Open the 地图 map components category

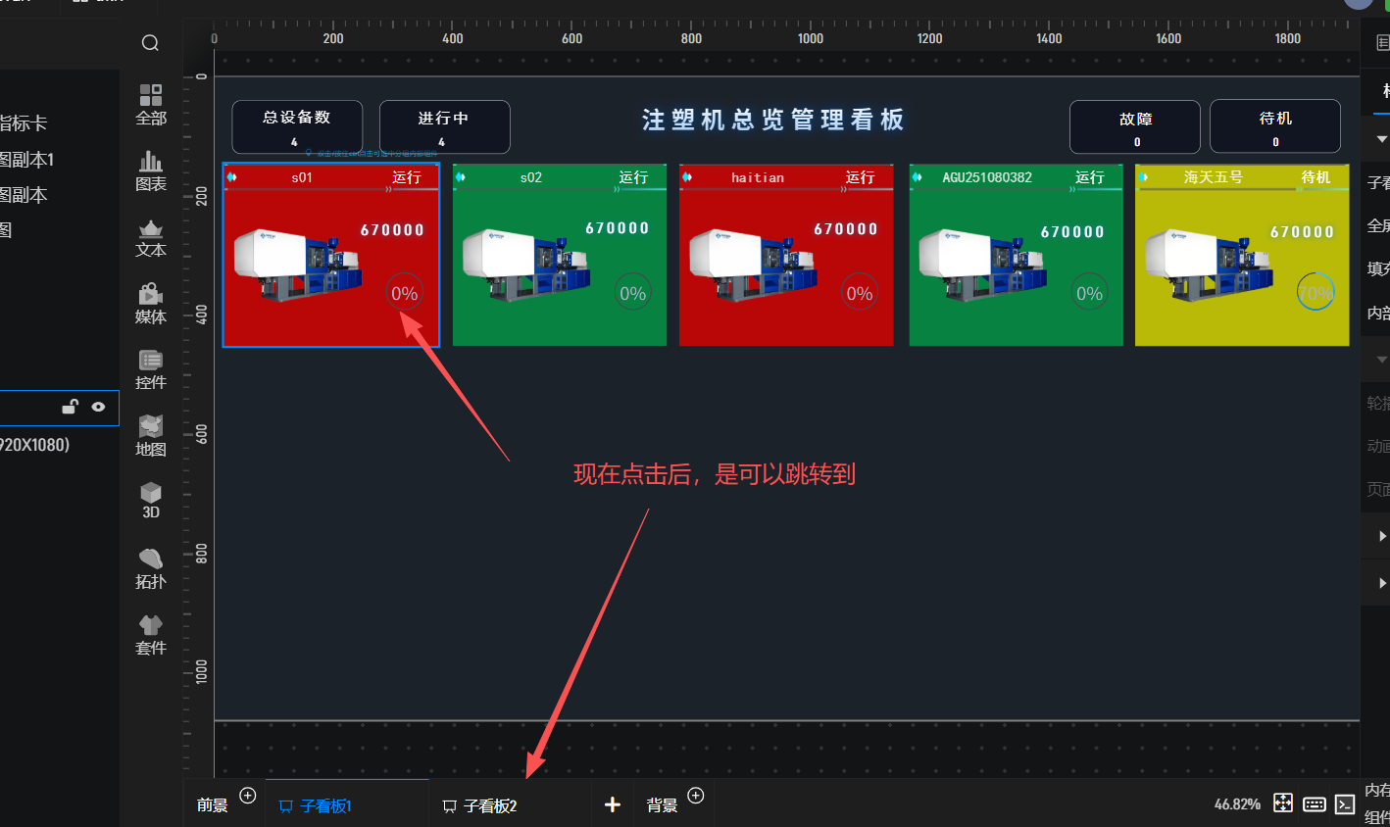tap(151, 436)
